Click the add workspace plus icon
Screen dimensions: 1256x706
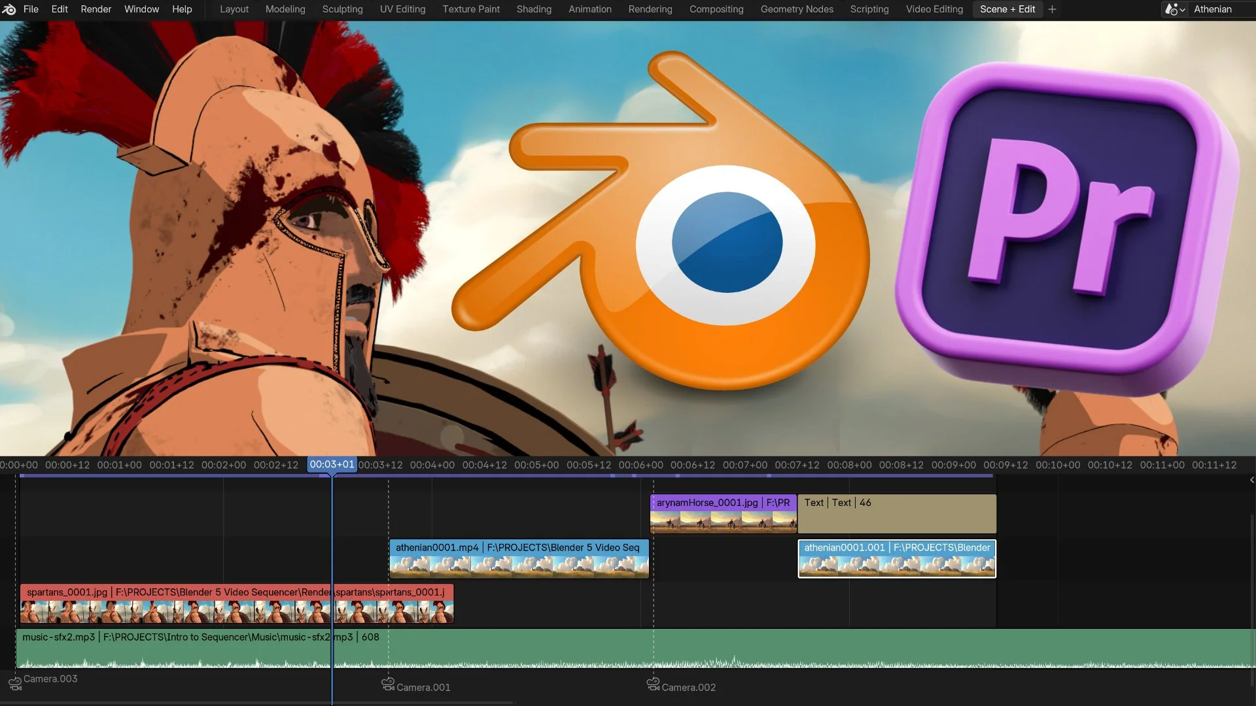(x=1052, y=9)
